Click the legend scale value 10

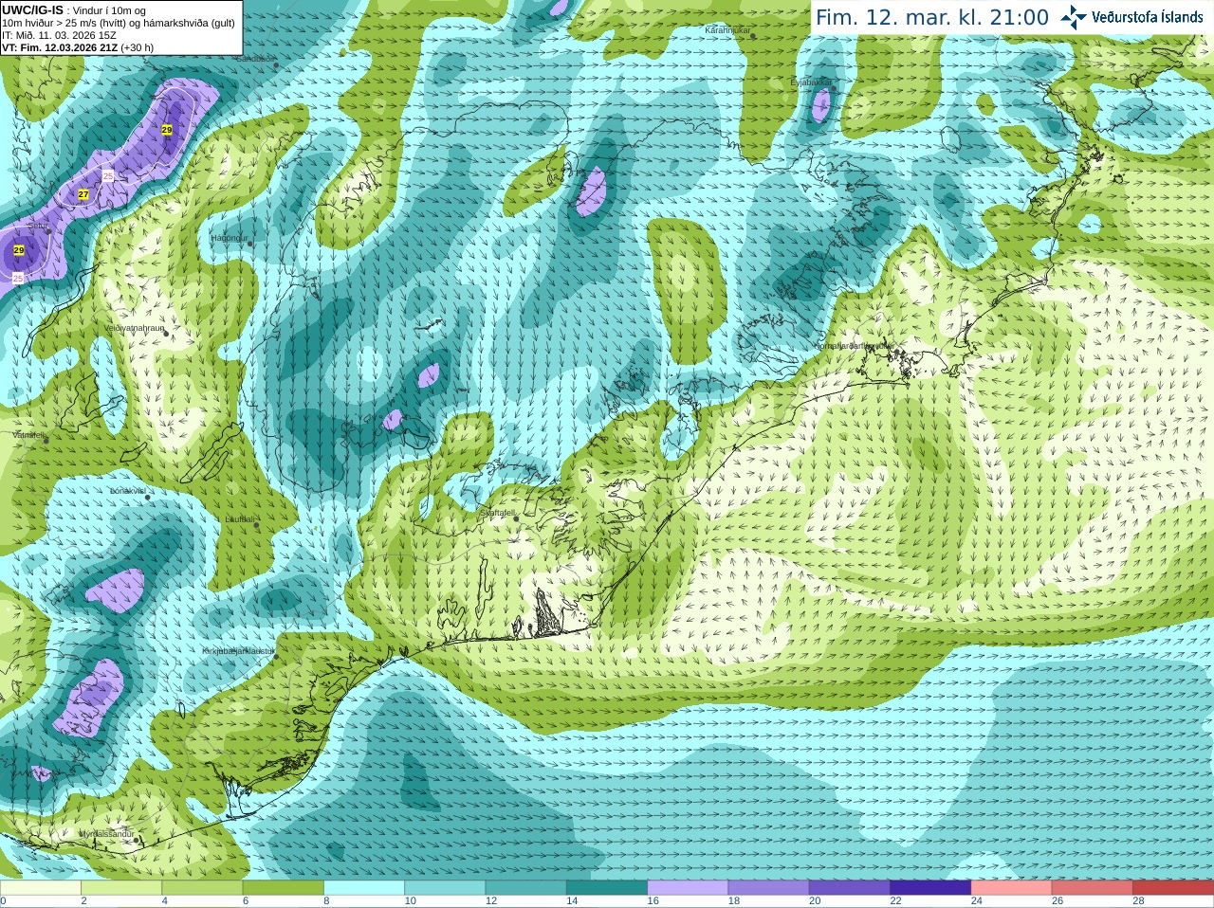(x=410, y=901)
